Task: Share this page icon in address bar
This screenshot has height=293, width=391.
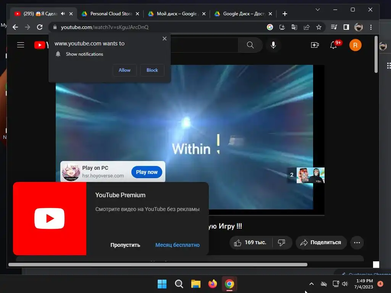Action: (307, 27)
